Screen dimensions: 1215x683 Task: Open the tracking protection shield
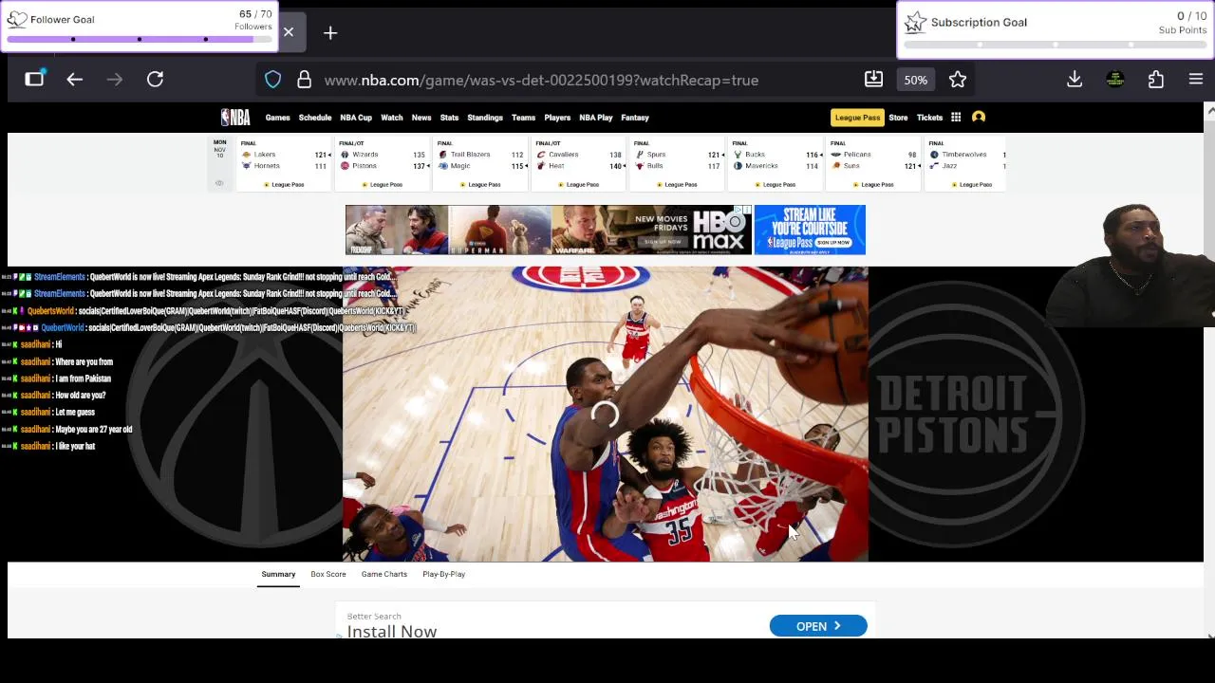click(272, 80)
